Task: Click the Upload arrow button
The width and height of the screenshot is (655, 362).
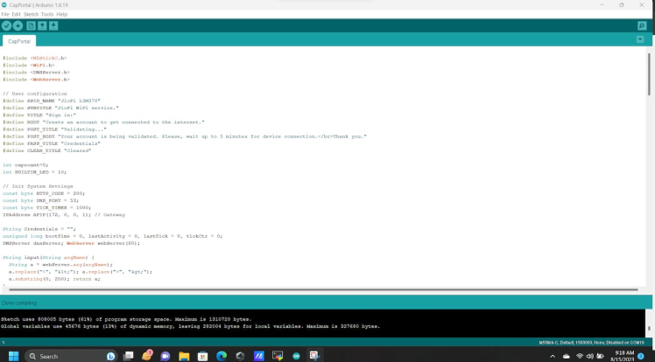Action: tap(18, 26)
